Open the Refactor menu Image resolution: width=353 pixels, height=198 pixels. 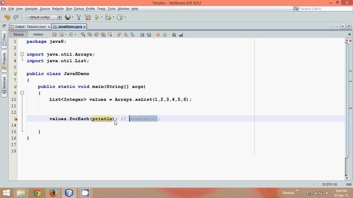[58, 9]
